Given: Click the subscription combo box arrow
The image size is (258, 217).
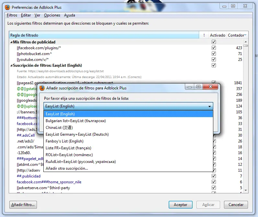Looking at the screenshot, I should tap(209, 106).
